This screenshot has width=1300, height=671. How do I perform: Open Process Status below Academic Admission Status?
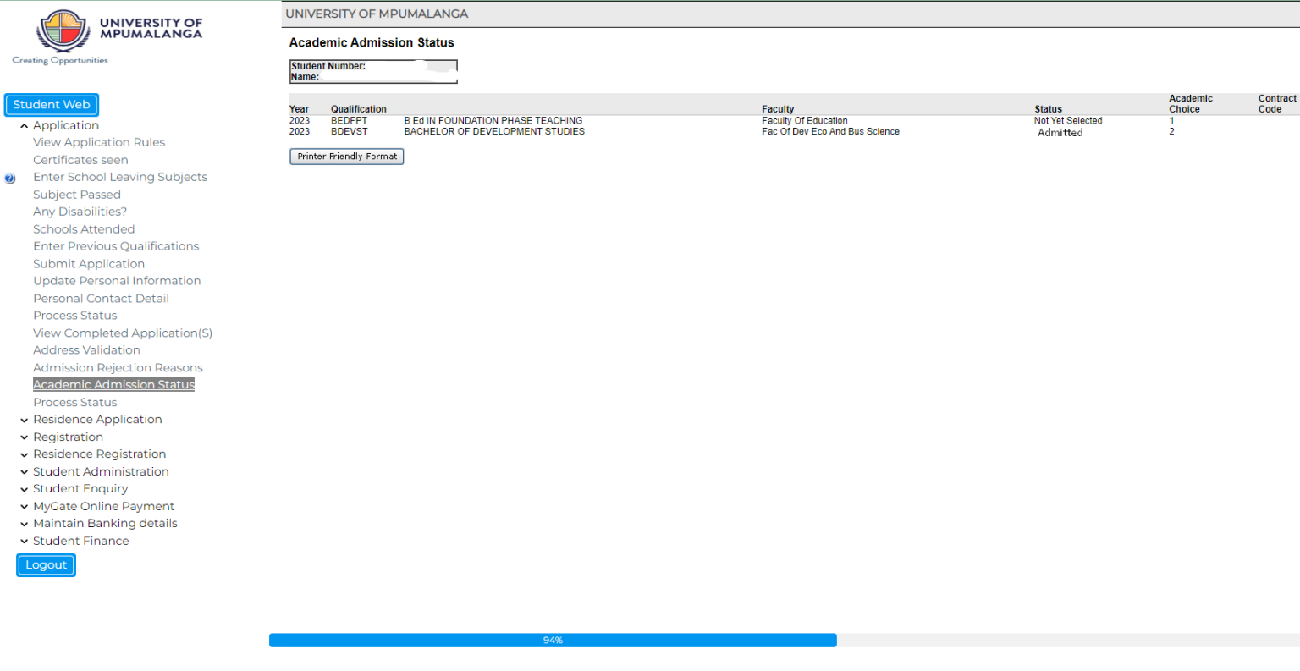[x=75, y=403]
